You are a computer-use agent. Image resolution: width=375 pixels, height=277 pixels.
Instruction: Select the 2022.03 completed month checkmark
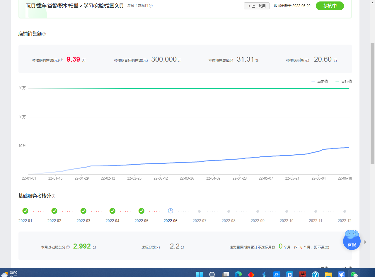pos(83,211)
